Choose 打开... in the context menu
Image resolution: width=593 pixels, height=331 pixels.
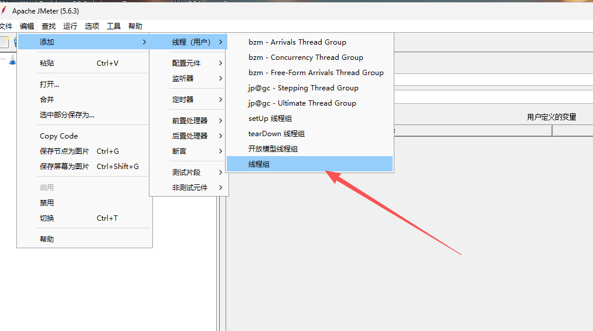click(84, 85)
